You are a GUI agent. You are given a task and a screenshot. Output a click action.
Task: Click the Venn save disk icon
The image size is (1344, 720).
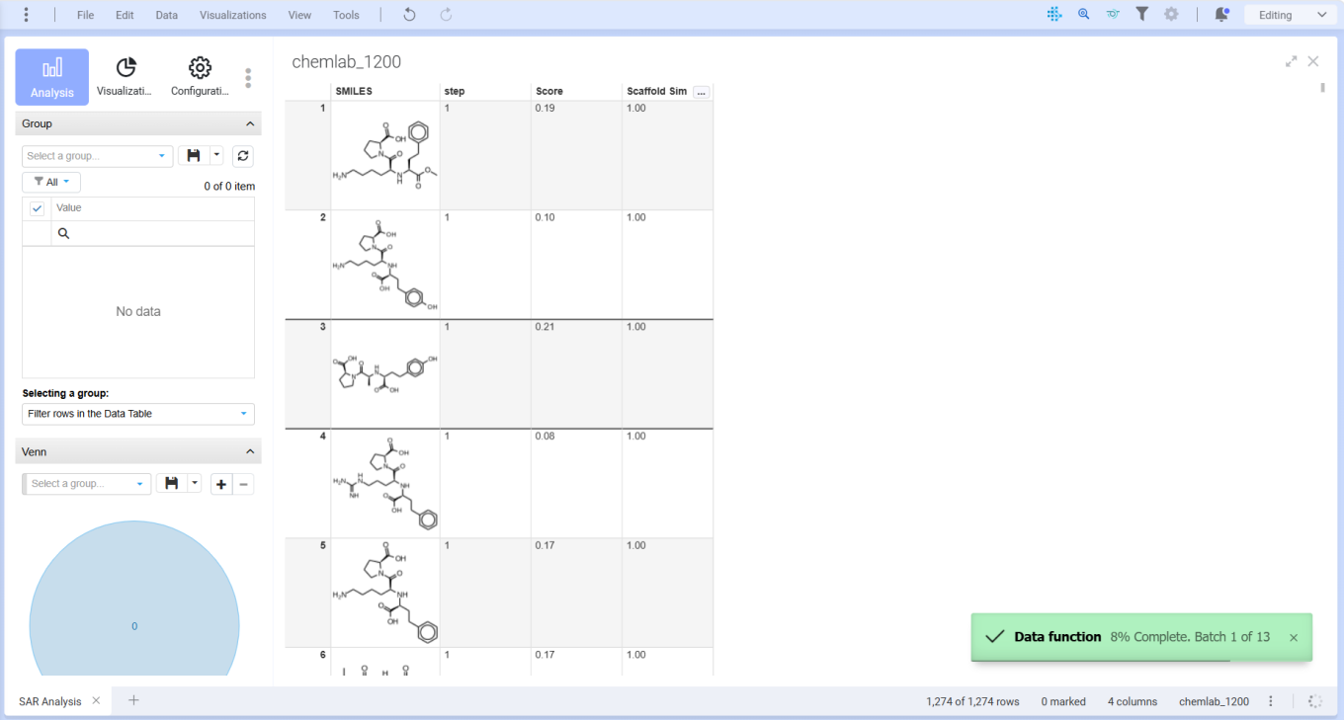(172, 484)
